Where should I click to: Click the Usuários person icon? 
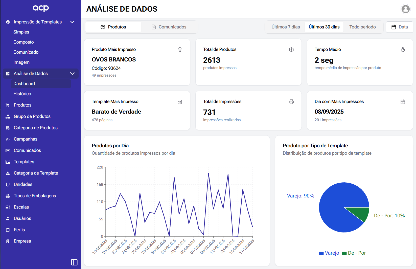[7, 218]
